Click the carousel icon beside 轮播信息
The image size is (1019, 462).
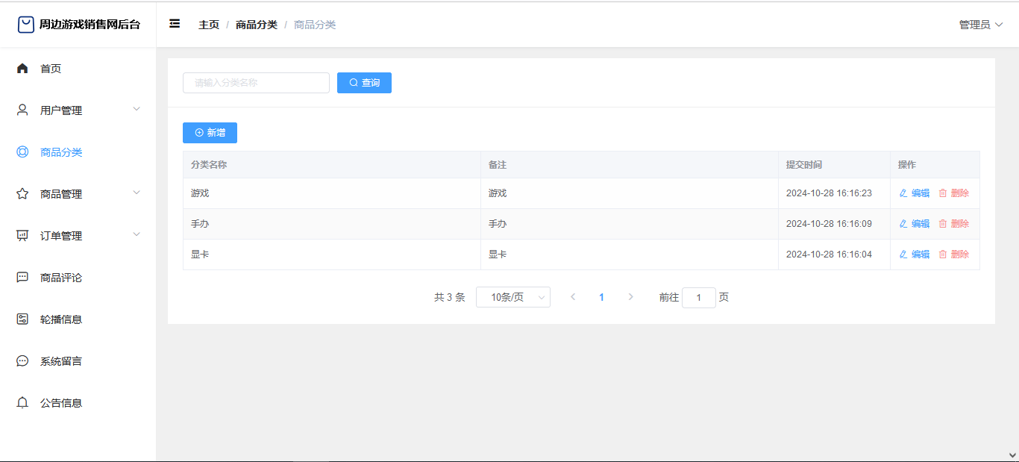click(x=22, y=319)
